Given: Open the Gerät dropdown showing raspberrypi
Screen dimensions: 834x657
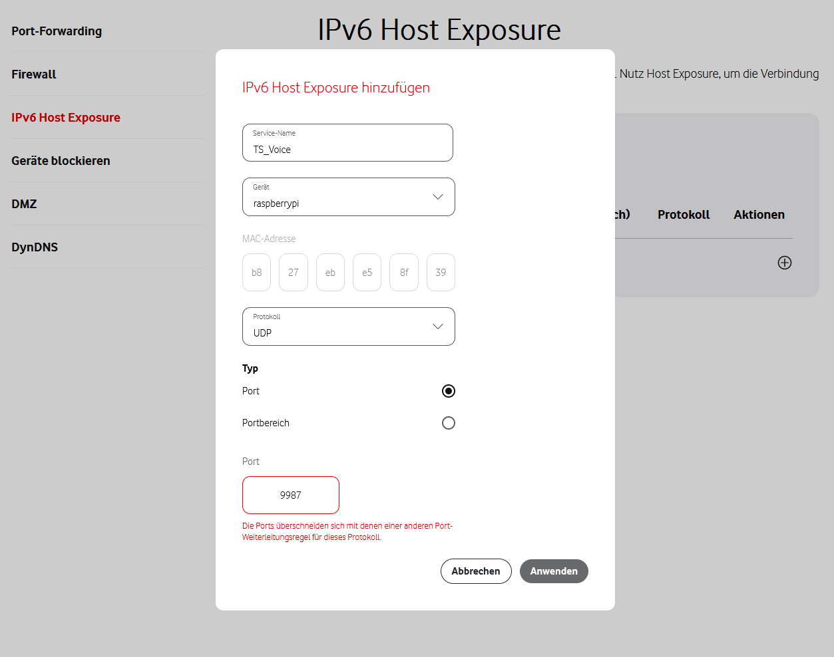Looking at the screenshot, I should [x=349, y=197].
